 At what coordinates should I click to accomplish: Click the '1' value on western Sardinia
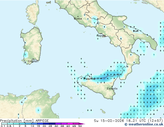coord(25,55)
